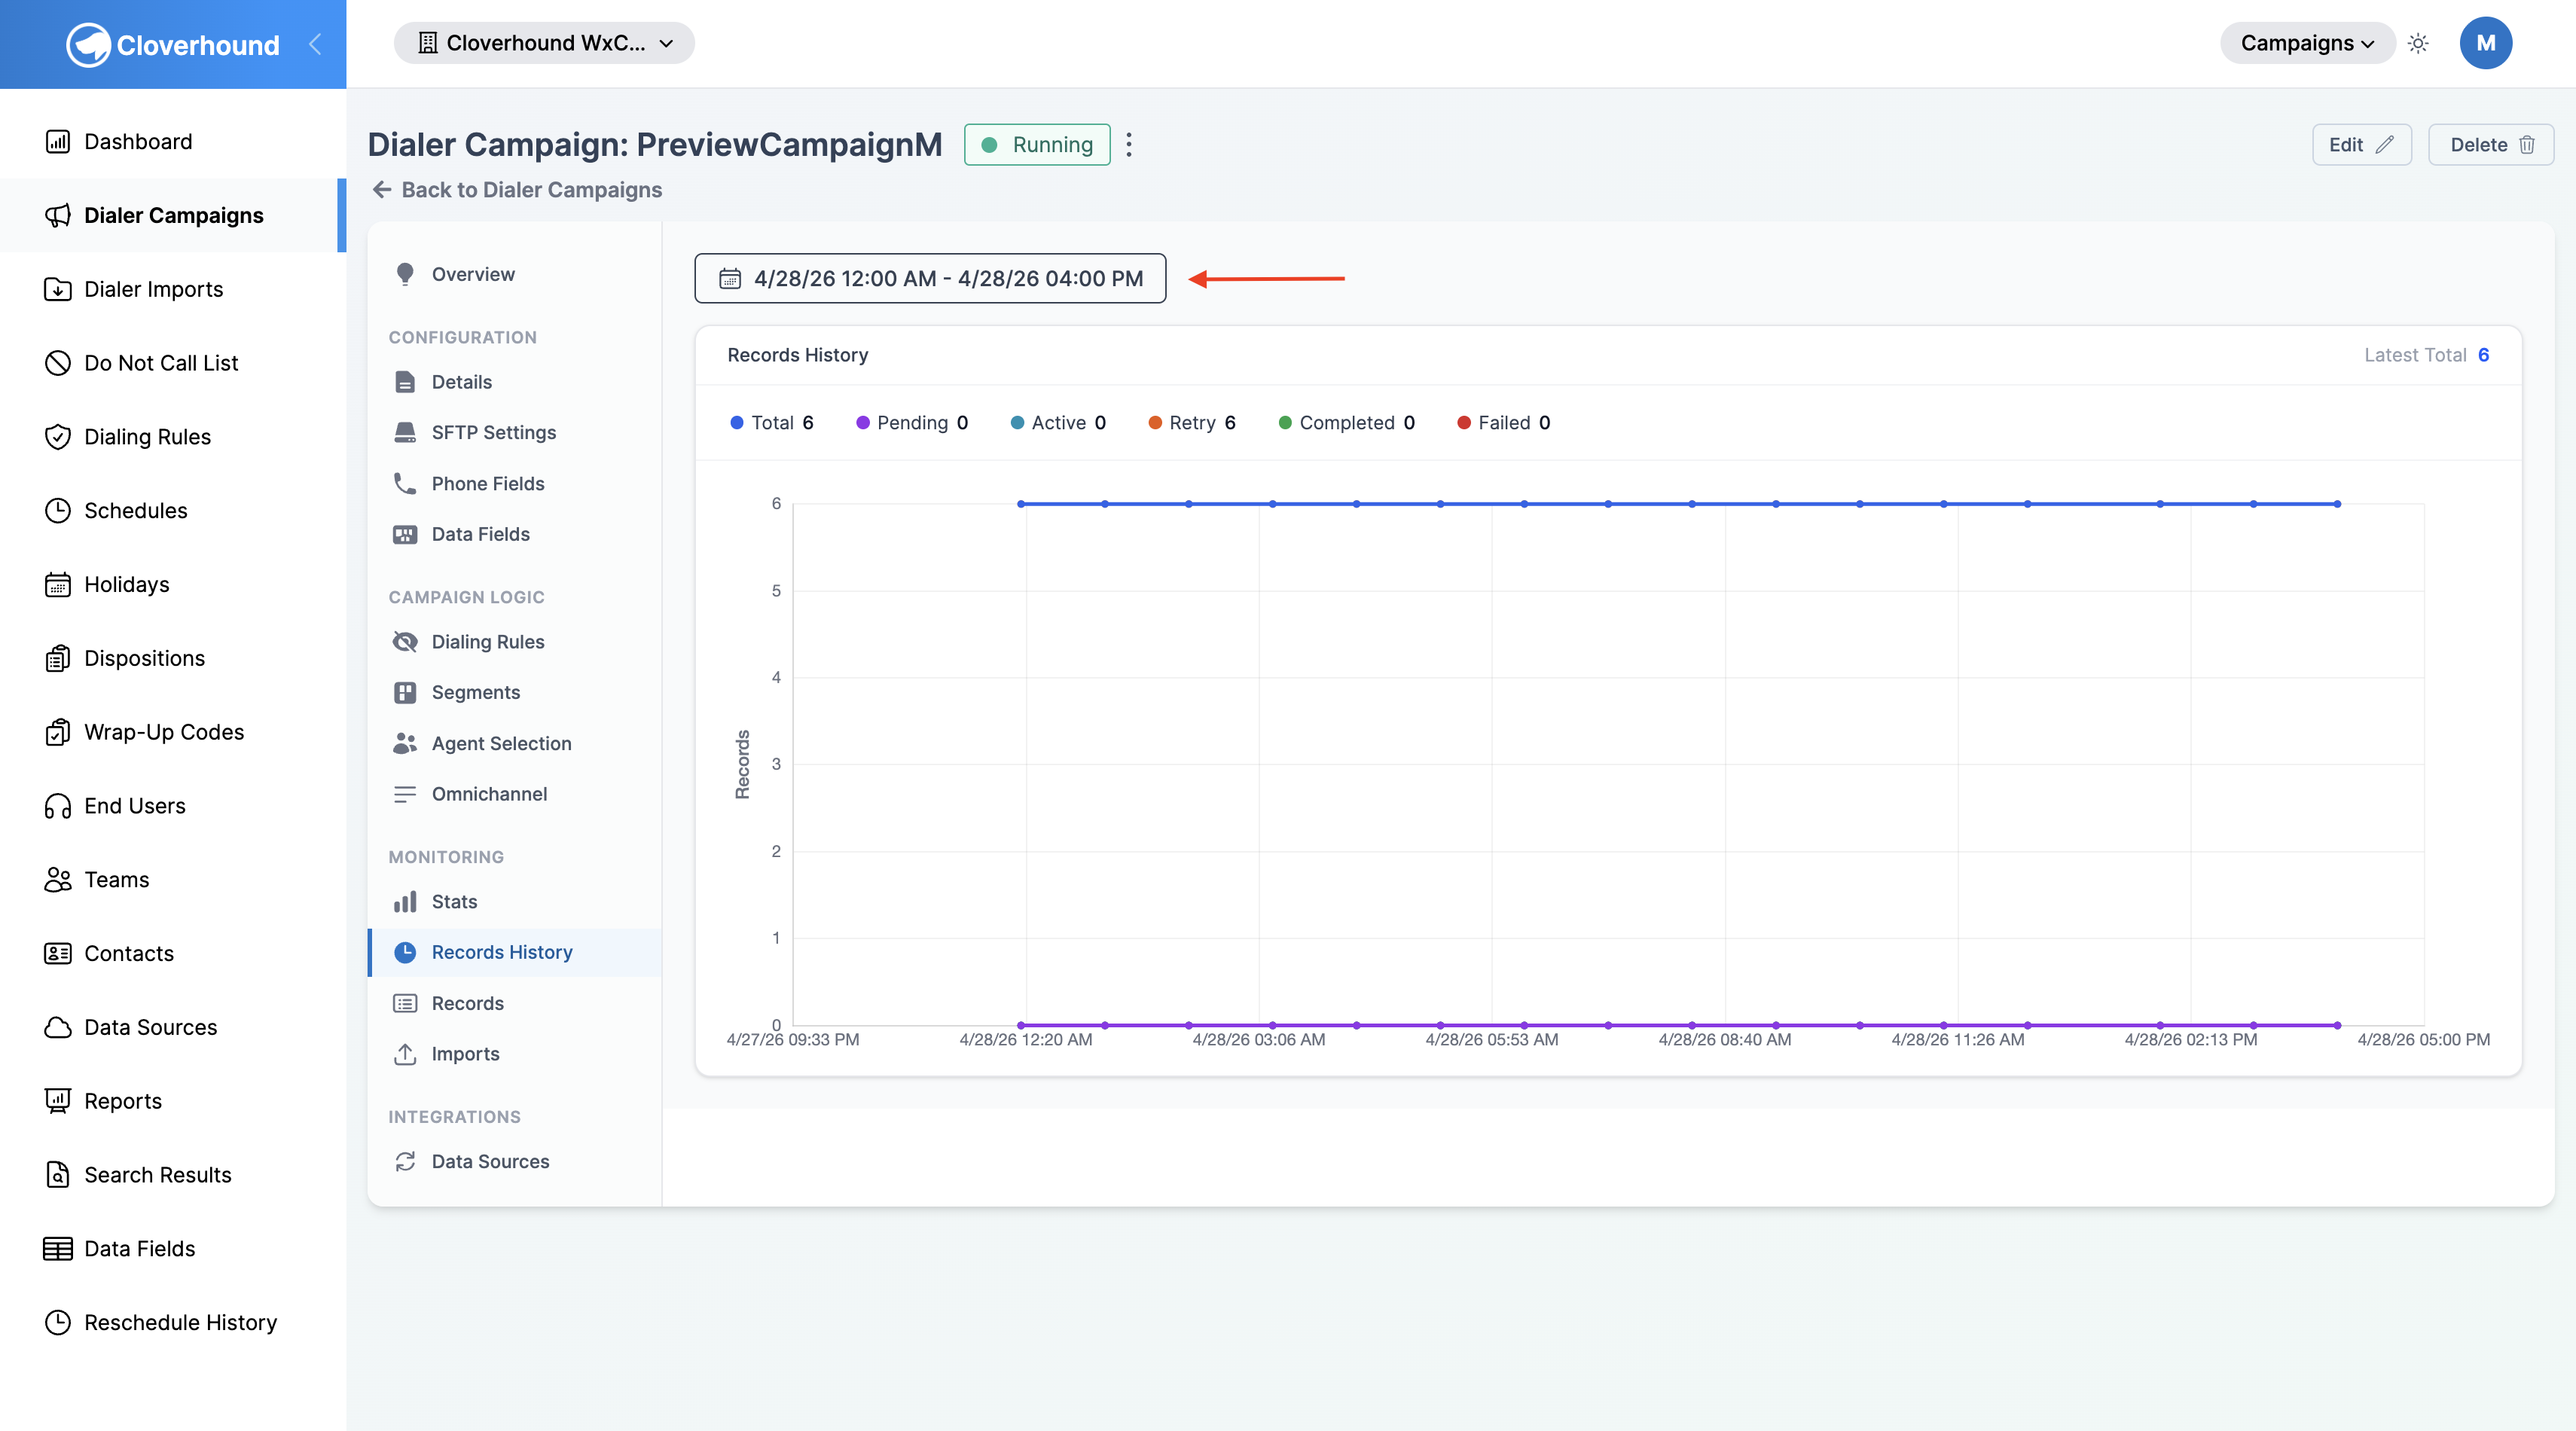Viewport: 2576px width, 1431px height.
Task: Click the 4/28/26 05:53 AM axis label
Action: coord(1491,1040)
